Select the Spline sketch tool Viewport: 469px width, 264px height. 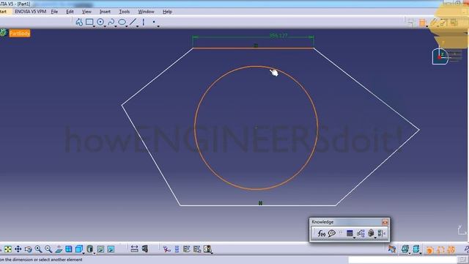[111, 22]
